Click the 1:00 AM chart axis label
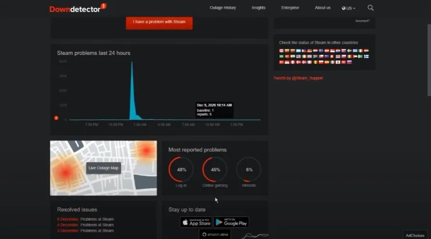 [x=140, y=125]
